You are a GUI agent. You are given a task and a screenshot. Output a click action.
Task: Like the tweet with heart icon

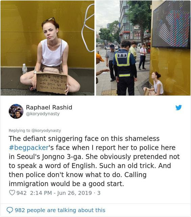click(x=12, y=193)
